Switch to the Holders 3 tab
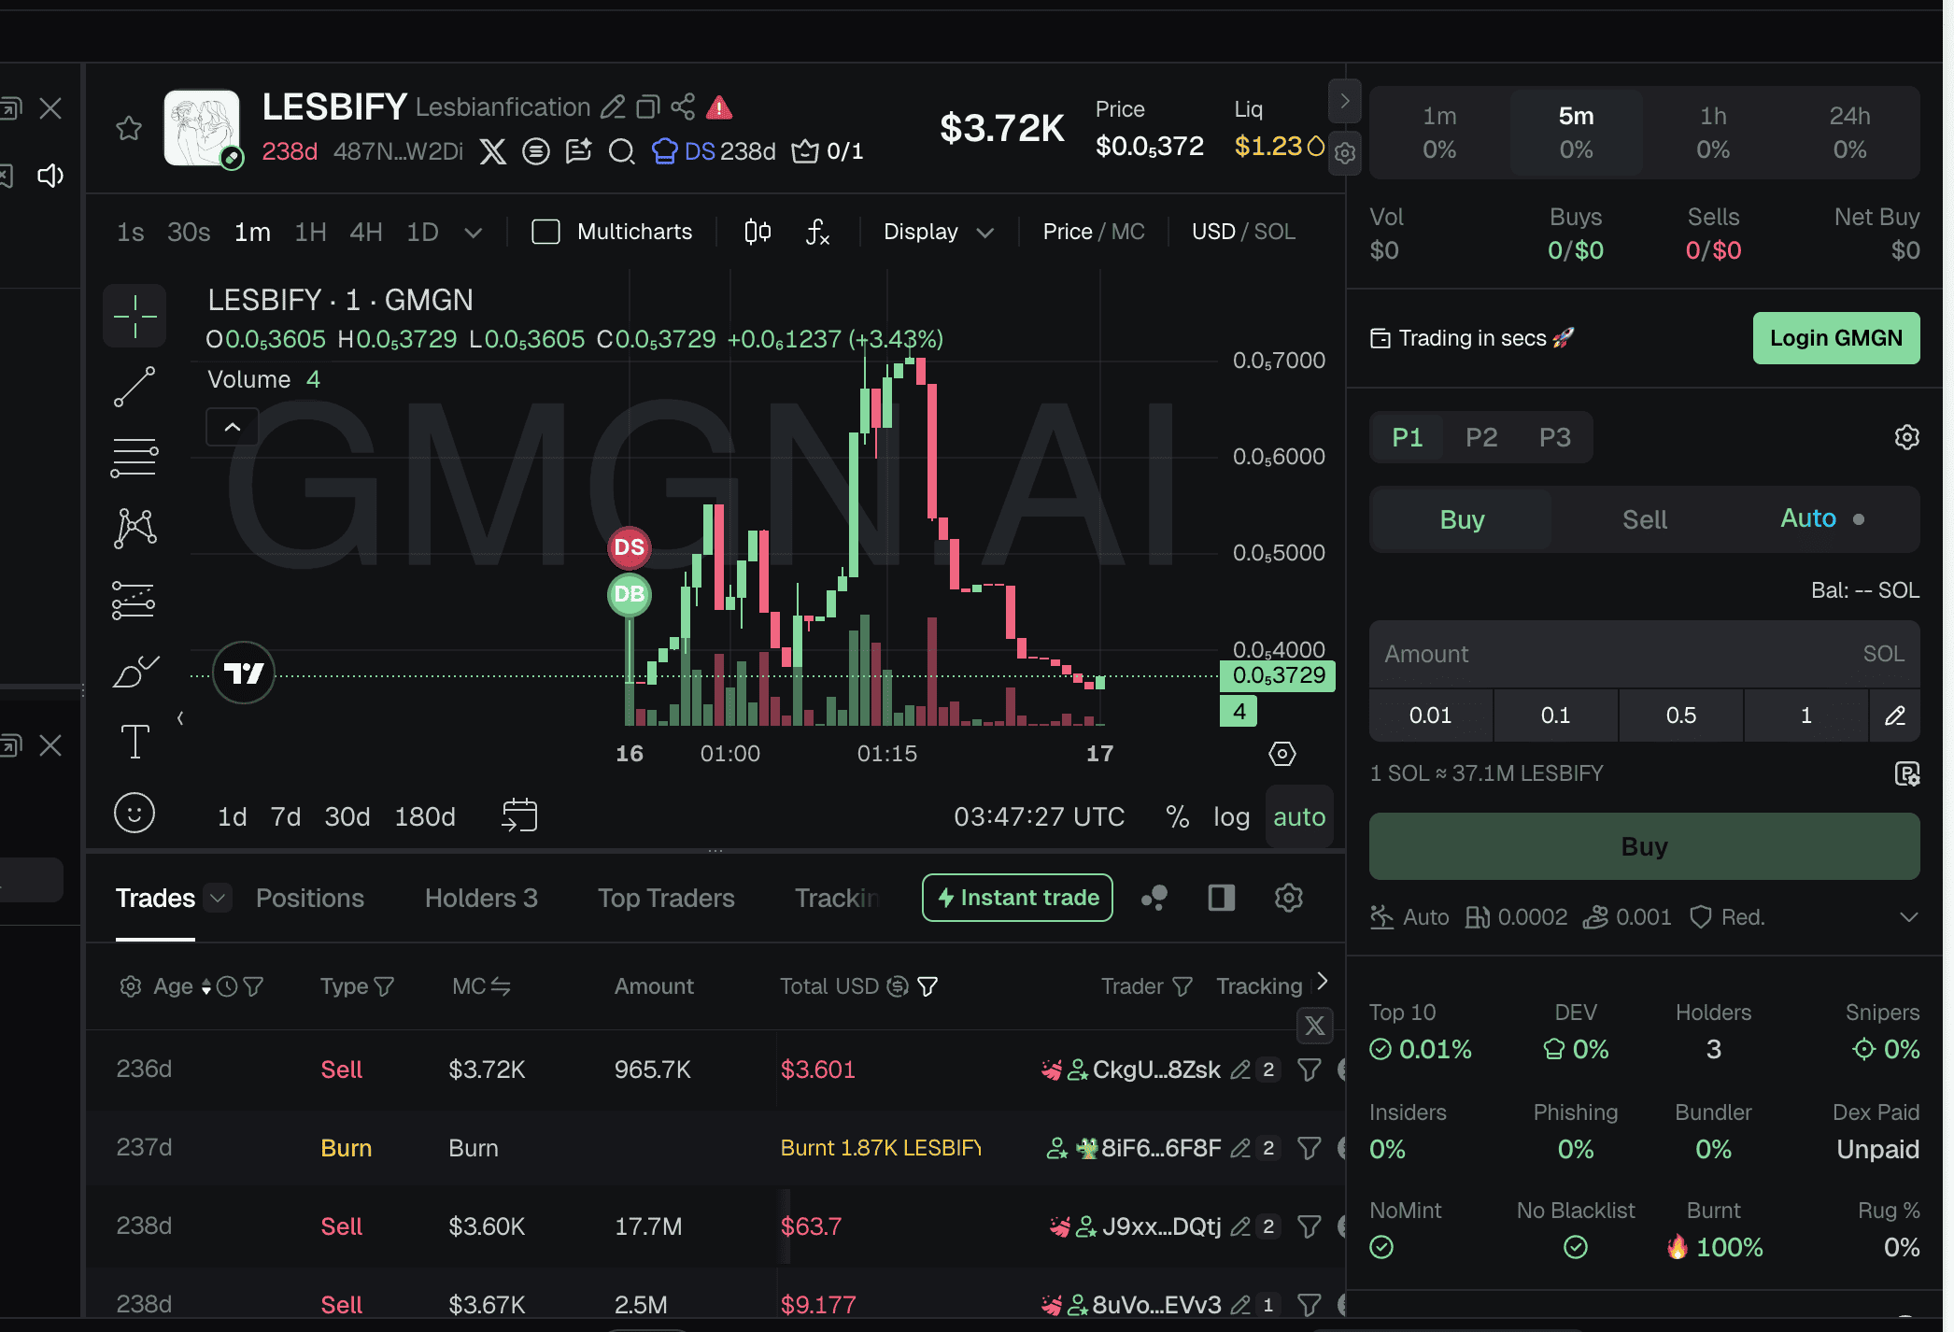Viewport: 1954px width, 1332px height. (x=481, y=898)
